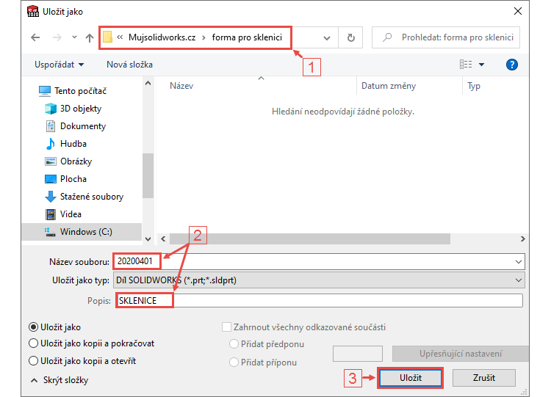
Task: Open 3D objekty folder
Action: click(x=81, y=109)
